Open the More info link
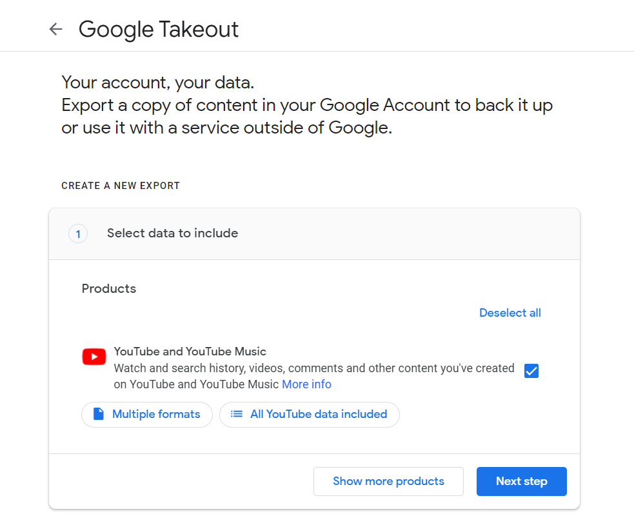This screenshot has height=516, width=634. [x=306, y=384]
